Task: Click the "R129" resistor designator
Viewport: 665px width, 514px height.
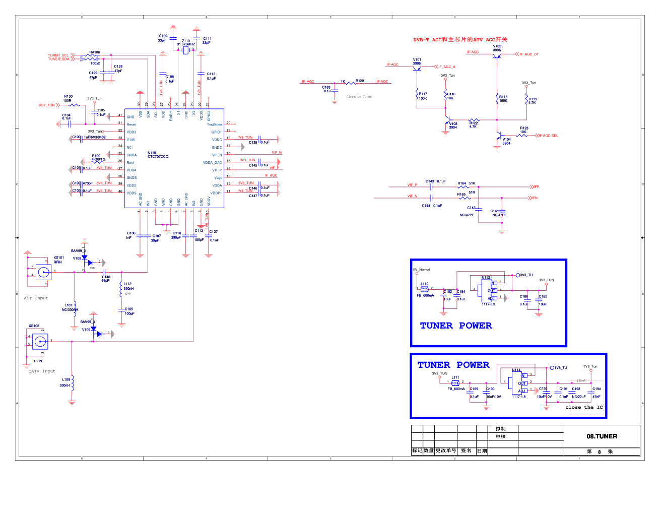Action: 360,81
